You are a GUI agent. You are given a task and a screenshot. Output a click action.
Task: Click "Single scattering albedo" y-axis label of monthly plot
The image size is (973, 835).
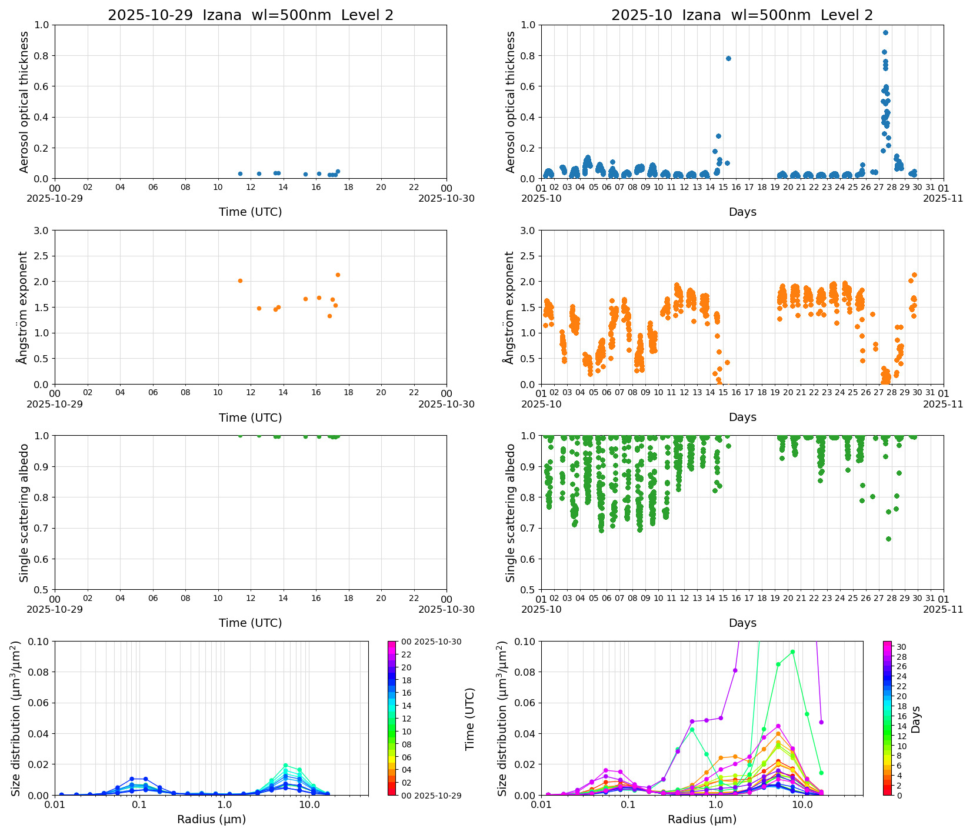pyautogui.click(x=511, y=512)
